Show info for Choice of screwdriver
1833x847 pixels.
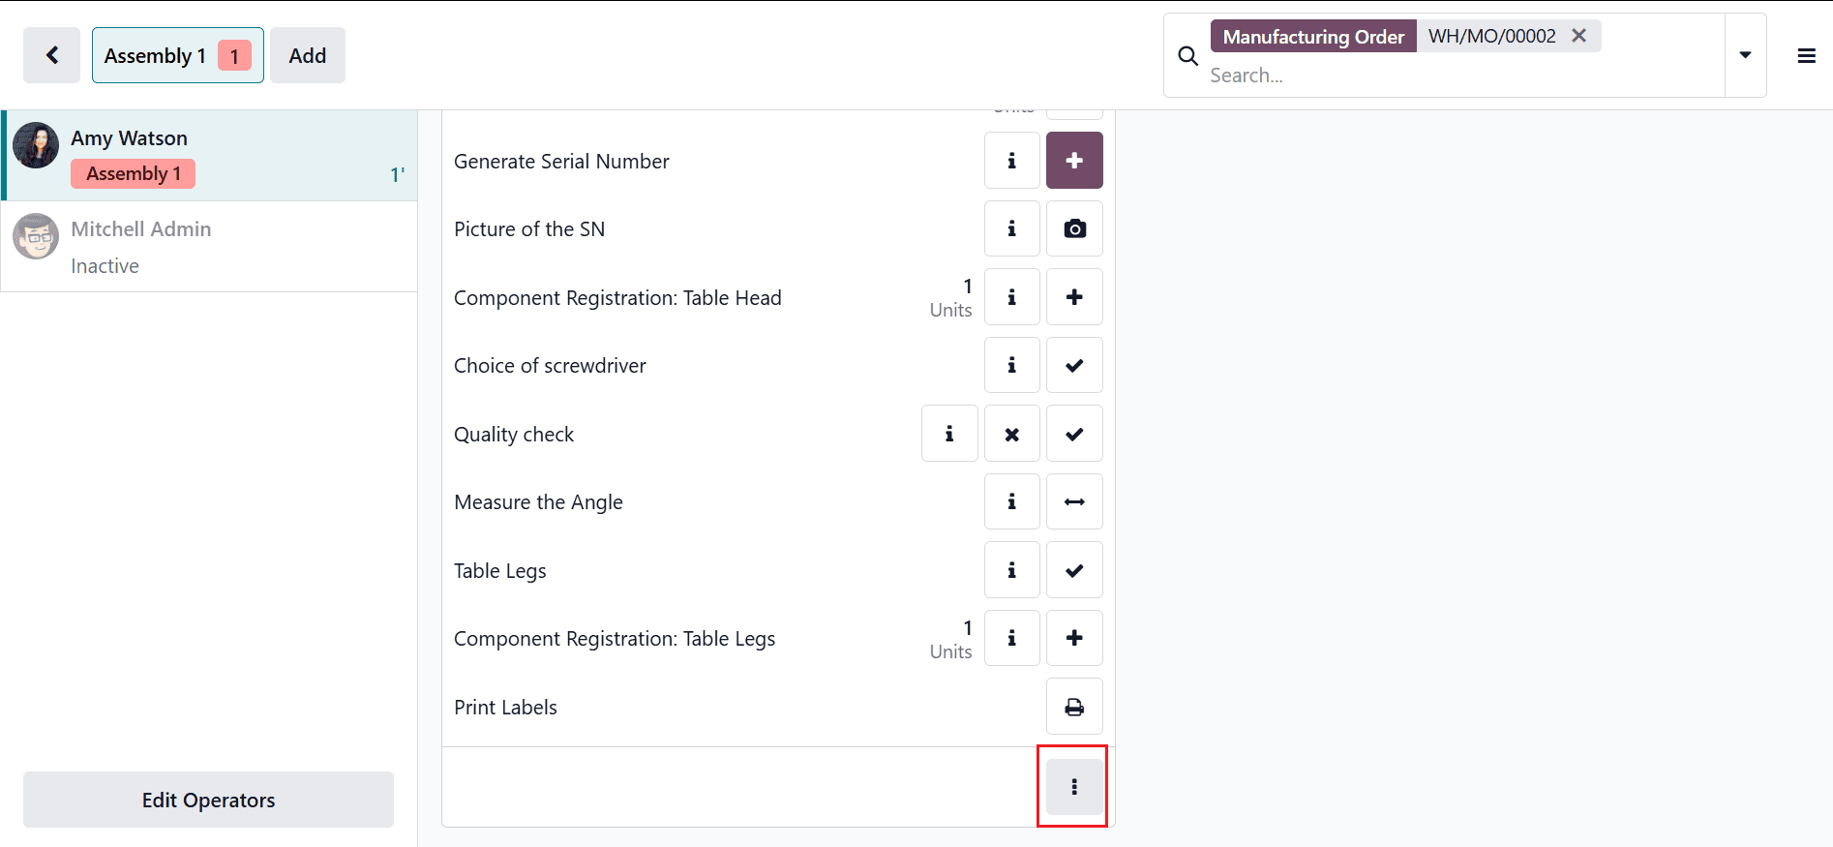(x=1011, y=365)
